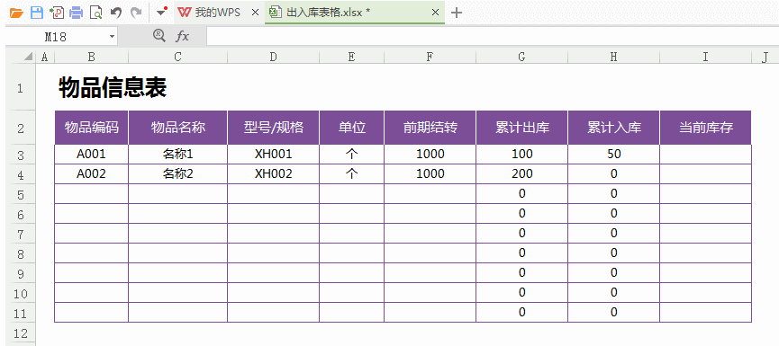This screenshot has height=346, width=779.
Task: Open the print preview icon
Action: pos(95,13)
